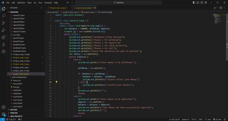228x121 pixels.
Task: Click the code minimap overview
Action: pyautogui.click(x=219, y=18)
